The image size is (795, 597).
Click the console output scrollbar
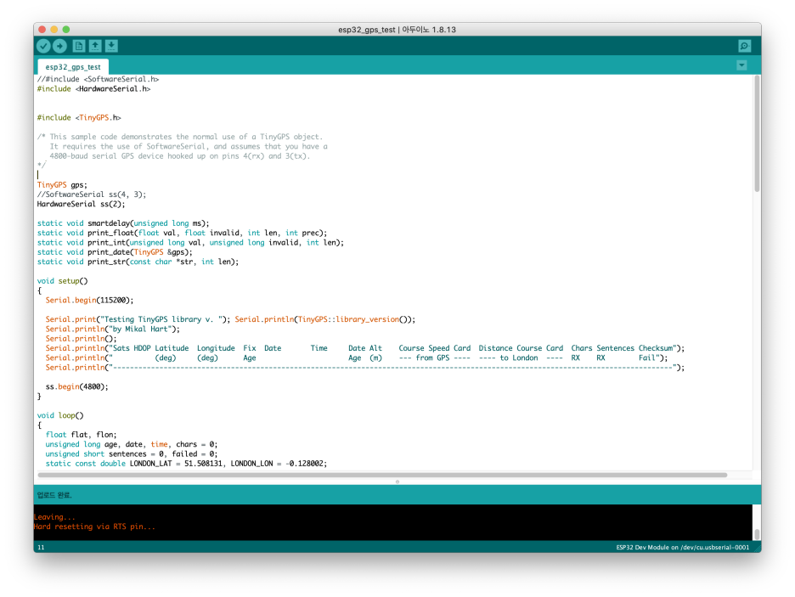coord(757,534)
